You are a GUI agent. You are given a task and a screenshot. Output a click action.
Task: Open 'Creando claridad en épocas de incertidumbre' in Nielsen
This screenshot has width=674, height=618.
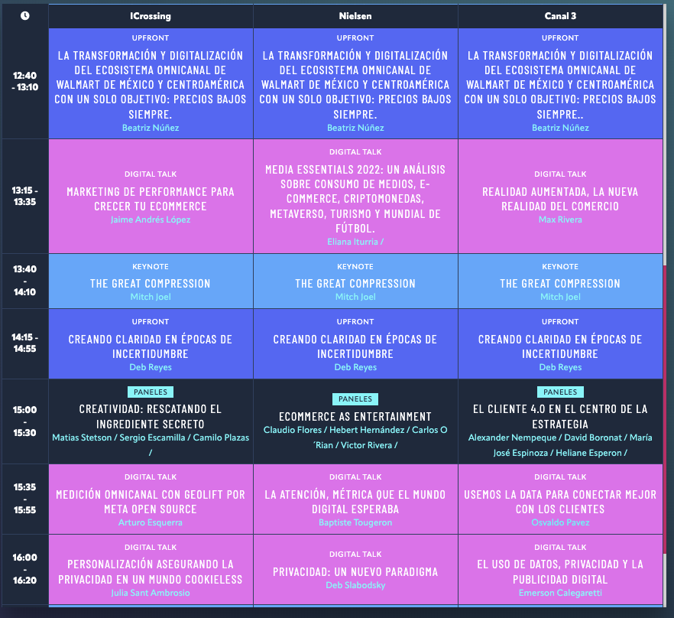tap(355, 346)
